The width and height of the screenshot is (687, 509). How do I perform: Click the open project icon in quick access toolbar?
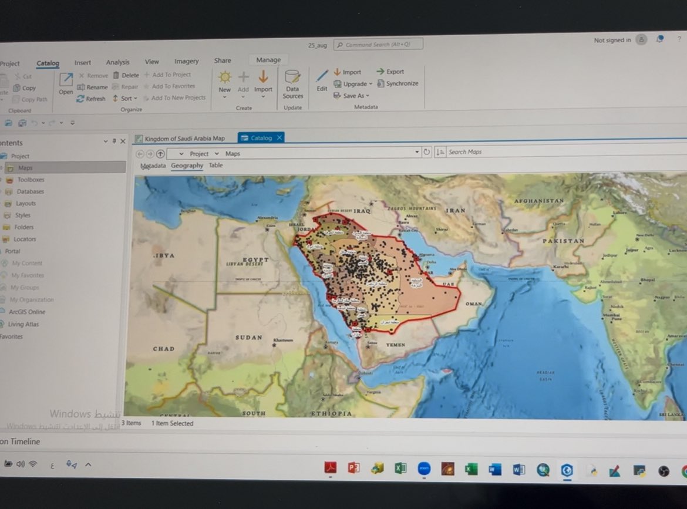click(8, 123)
